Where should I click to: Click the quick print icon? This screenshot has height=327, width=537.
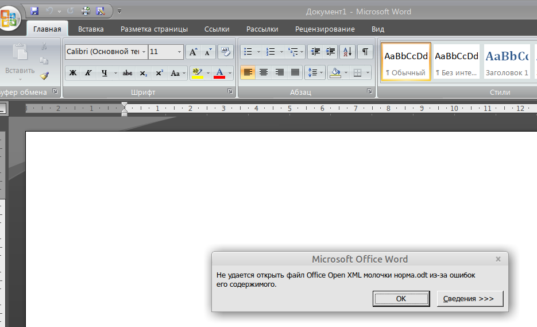pyautogui.click(x=86, y=11)
